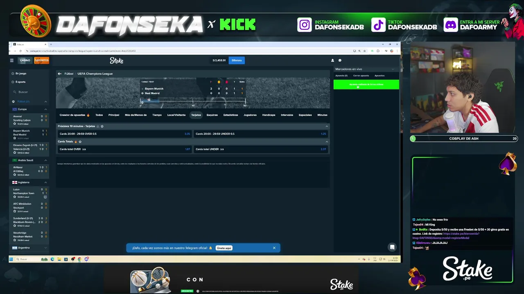Image resolution: width=524 pixels, height=294 pixels.
Task: Click the En juego sidebar icon
Action: (13, 73)
